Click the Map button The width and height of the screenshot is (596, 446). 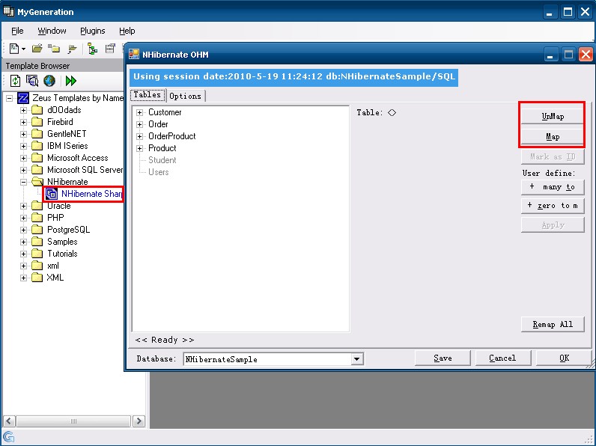click(x=553, y=137)
